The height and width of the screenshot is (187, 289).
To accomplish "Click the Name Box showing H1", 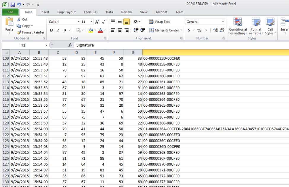I will point(23,45).
